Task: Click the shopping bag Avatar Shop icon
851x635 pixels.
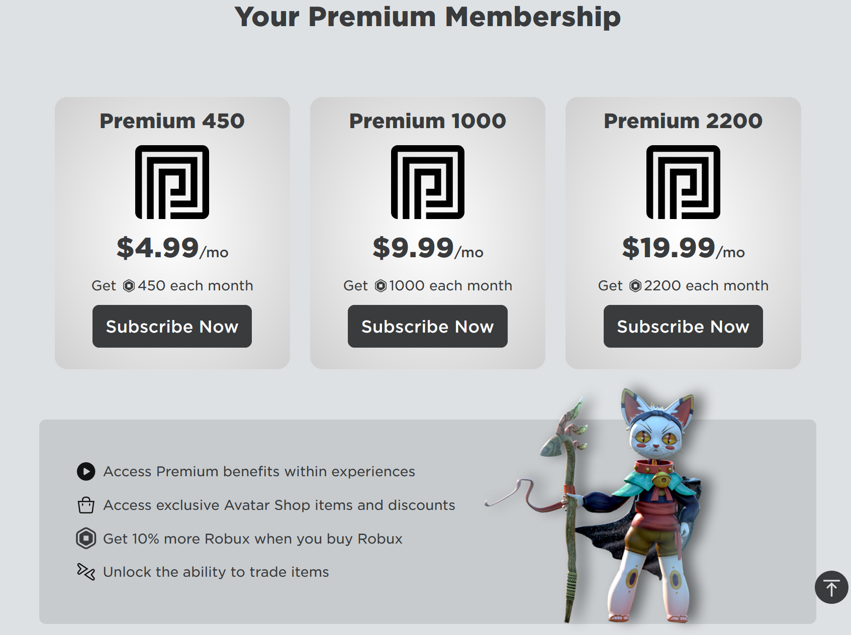Action: pos(86,505)
